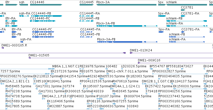The width and height of the screenshot is (213, 110).
Task: Select the CG14445-PB protein feature
Action: pyautogui.click(x=86, y=37)
